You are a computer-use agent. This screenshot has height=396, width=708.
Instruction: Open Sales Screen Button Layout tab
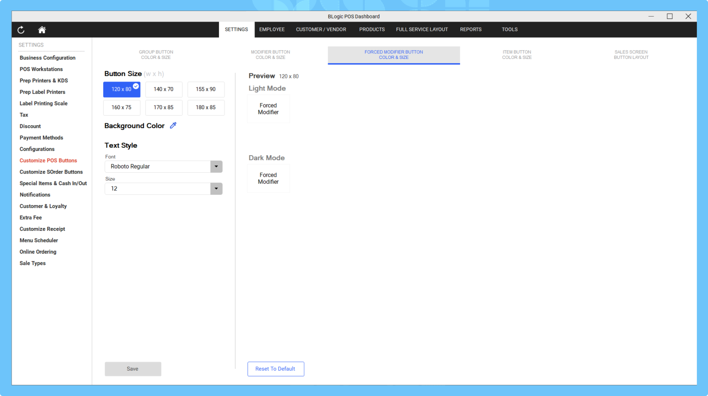(631, 55)
